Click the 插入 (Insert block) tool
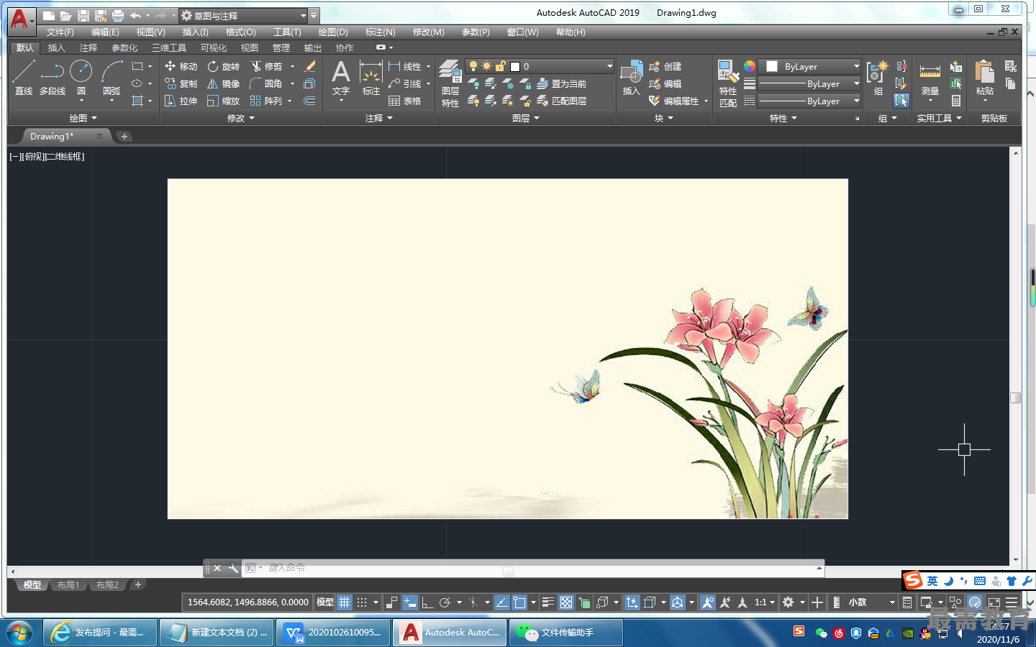The width and height of the screenshot is (1036, 647). coord(631,78)
